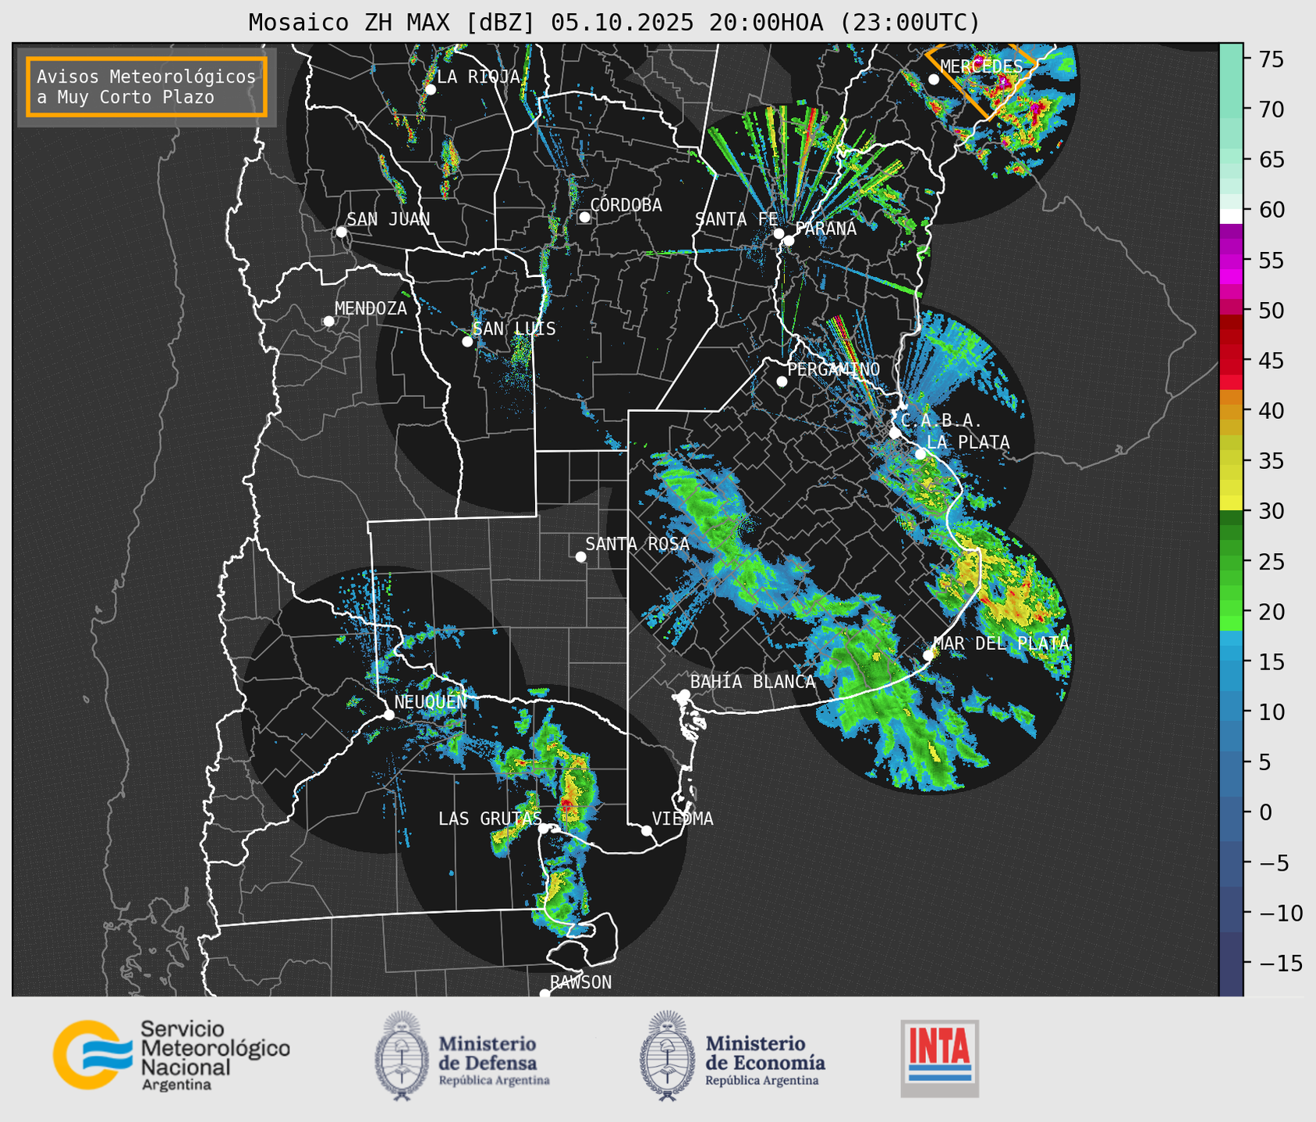Select the MAR DEL PLATA city marker
The height and width of the screenshot is (1122, 1316).
tap(928, 655)
